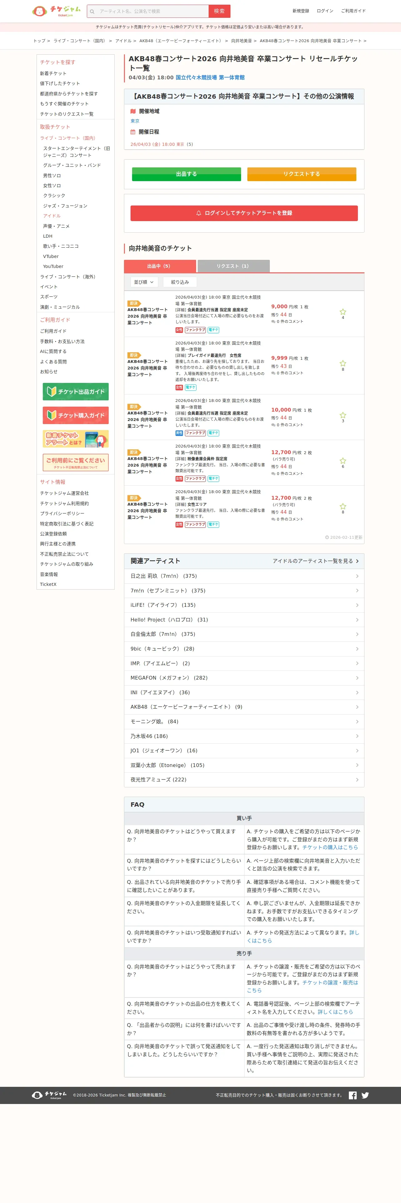Tap the star on the 10,000円 listing
This screenshot has height=1203, width=401.
coord(343,415)
